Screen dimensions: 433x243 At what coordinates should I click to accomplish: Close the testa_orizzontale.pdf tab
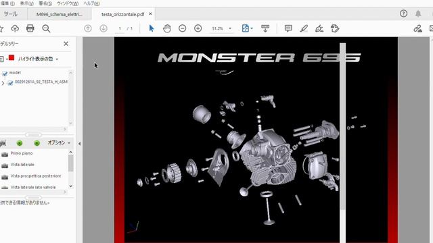[150, 13]
